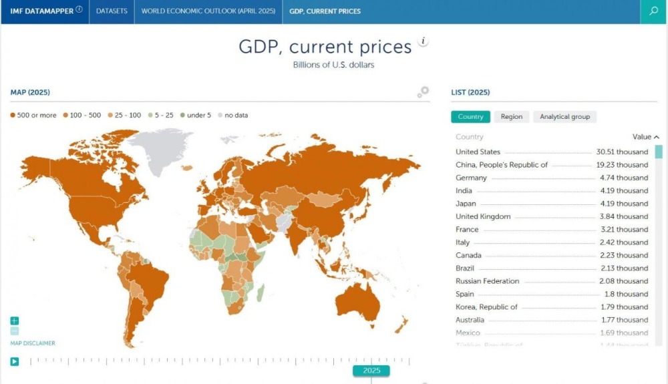
Task: Select United States in country list
Action: [x=478, y=152]
